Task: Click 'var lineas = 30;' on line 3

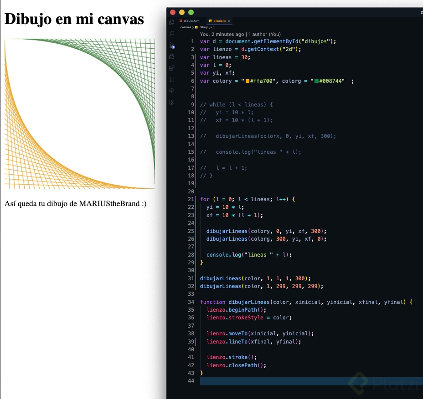Action: 225,57
